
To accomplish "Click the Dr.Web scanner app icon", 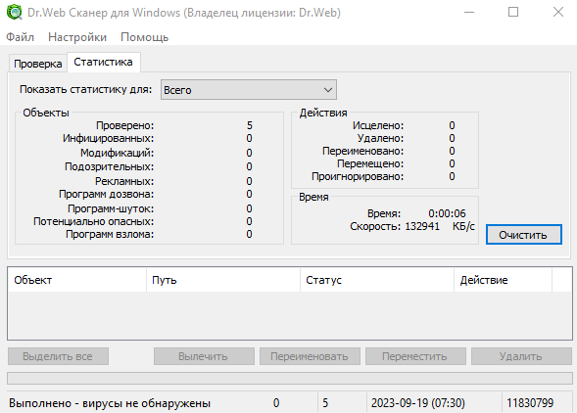I will click(15, 12).
